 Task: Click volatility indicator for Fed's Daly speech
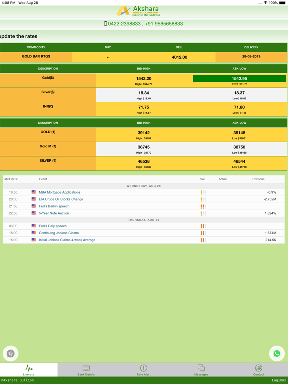[203, 226]
